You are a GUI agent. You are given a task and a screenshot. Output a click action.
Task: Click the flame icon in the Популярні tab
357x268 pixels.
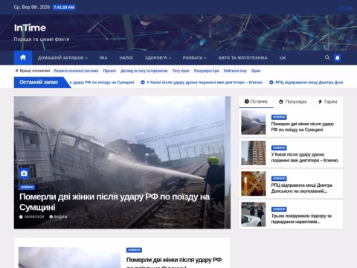pos(281,102)
